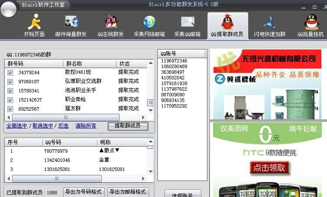Click the 清除所有 link

click(x=86, y=126)
